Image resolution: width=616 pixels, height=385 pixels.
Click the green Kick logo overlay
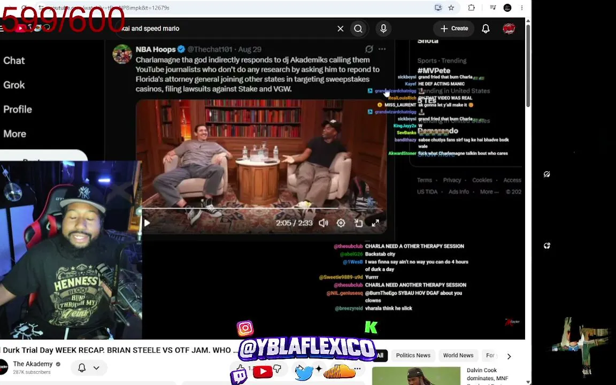pyautogui.click(x=371, y=327)
